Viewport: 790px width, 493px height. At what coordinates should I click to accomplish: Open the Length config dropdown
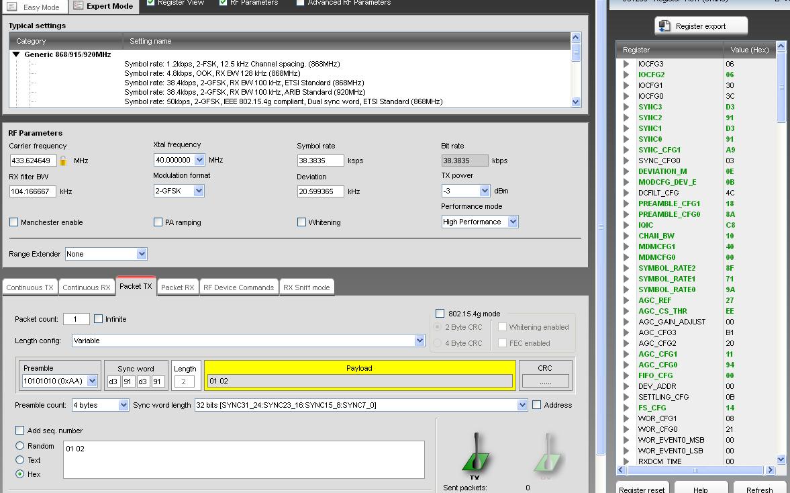[x=419, y=341]
